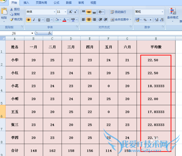Select cell with 平均数 header
This screenshot has width=182, height=156.
[x=156, y=47]
